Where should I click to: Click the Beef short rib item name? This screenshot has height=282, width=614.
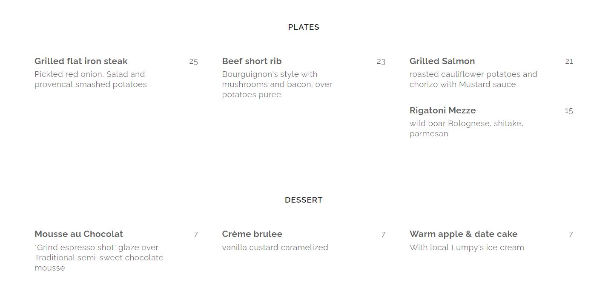tap(252, 61)
